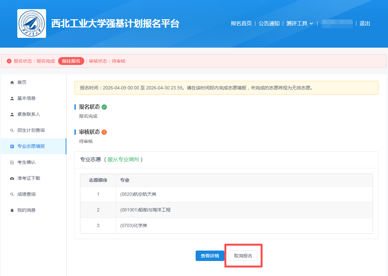The image size is (388, 276).
Task: Open 公告通知 in top navigation
Action: (x=269, y=23)
